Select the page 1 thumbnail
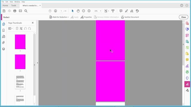 point(20,42)
